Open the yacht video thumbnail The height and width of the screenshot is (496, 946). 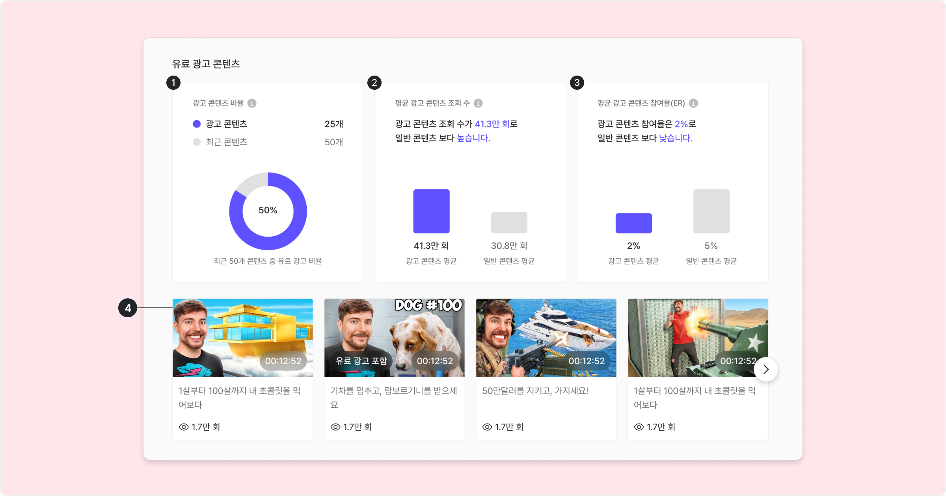click(x=546, y=338)
